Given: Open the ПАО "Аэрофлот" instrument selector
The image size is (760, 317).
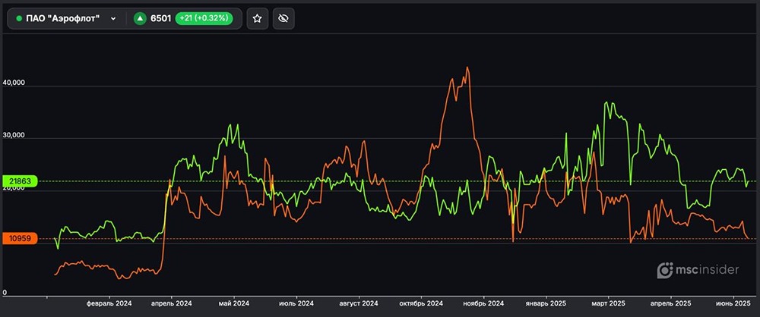Looking at the screenshot, I should (x=65, y=18).
